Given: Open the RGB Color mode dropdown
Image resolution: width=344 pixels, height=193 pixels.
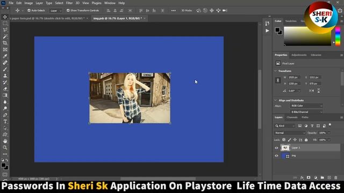Looking at the screenshot, I should (x=306, y=106).
